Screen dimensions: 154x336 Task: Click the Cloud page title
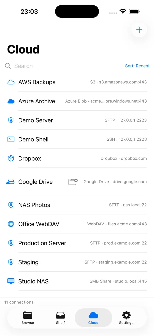coord(23,49)
